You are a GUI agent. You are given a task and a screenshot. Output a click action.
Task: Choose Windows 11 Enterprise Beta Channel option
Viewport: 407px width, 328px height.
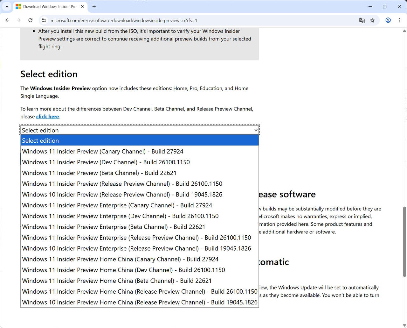[x=140, y=227]
